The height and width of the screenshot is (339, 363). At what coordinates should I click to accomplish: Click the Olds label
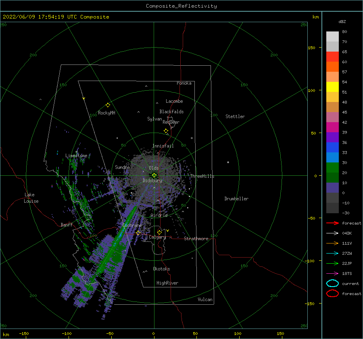click(154, 168)
